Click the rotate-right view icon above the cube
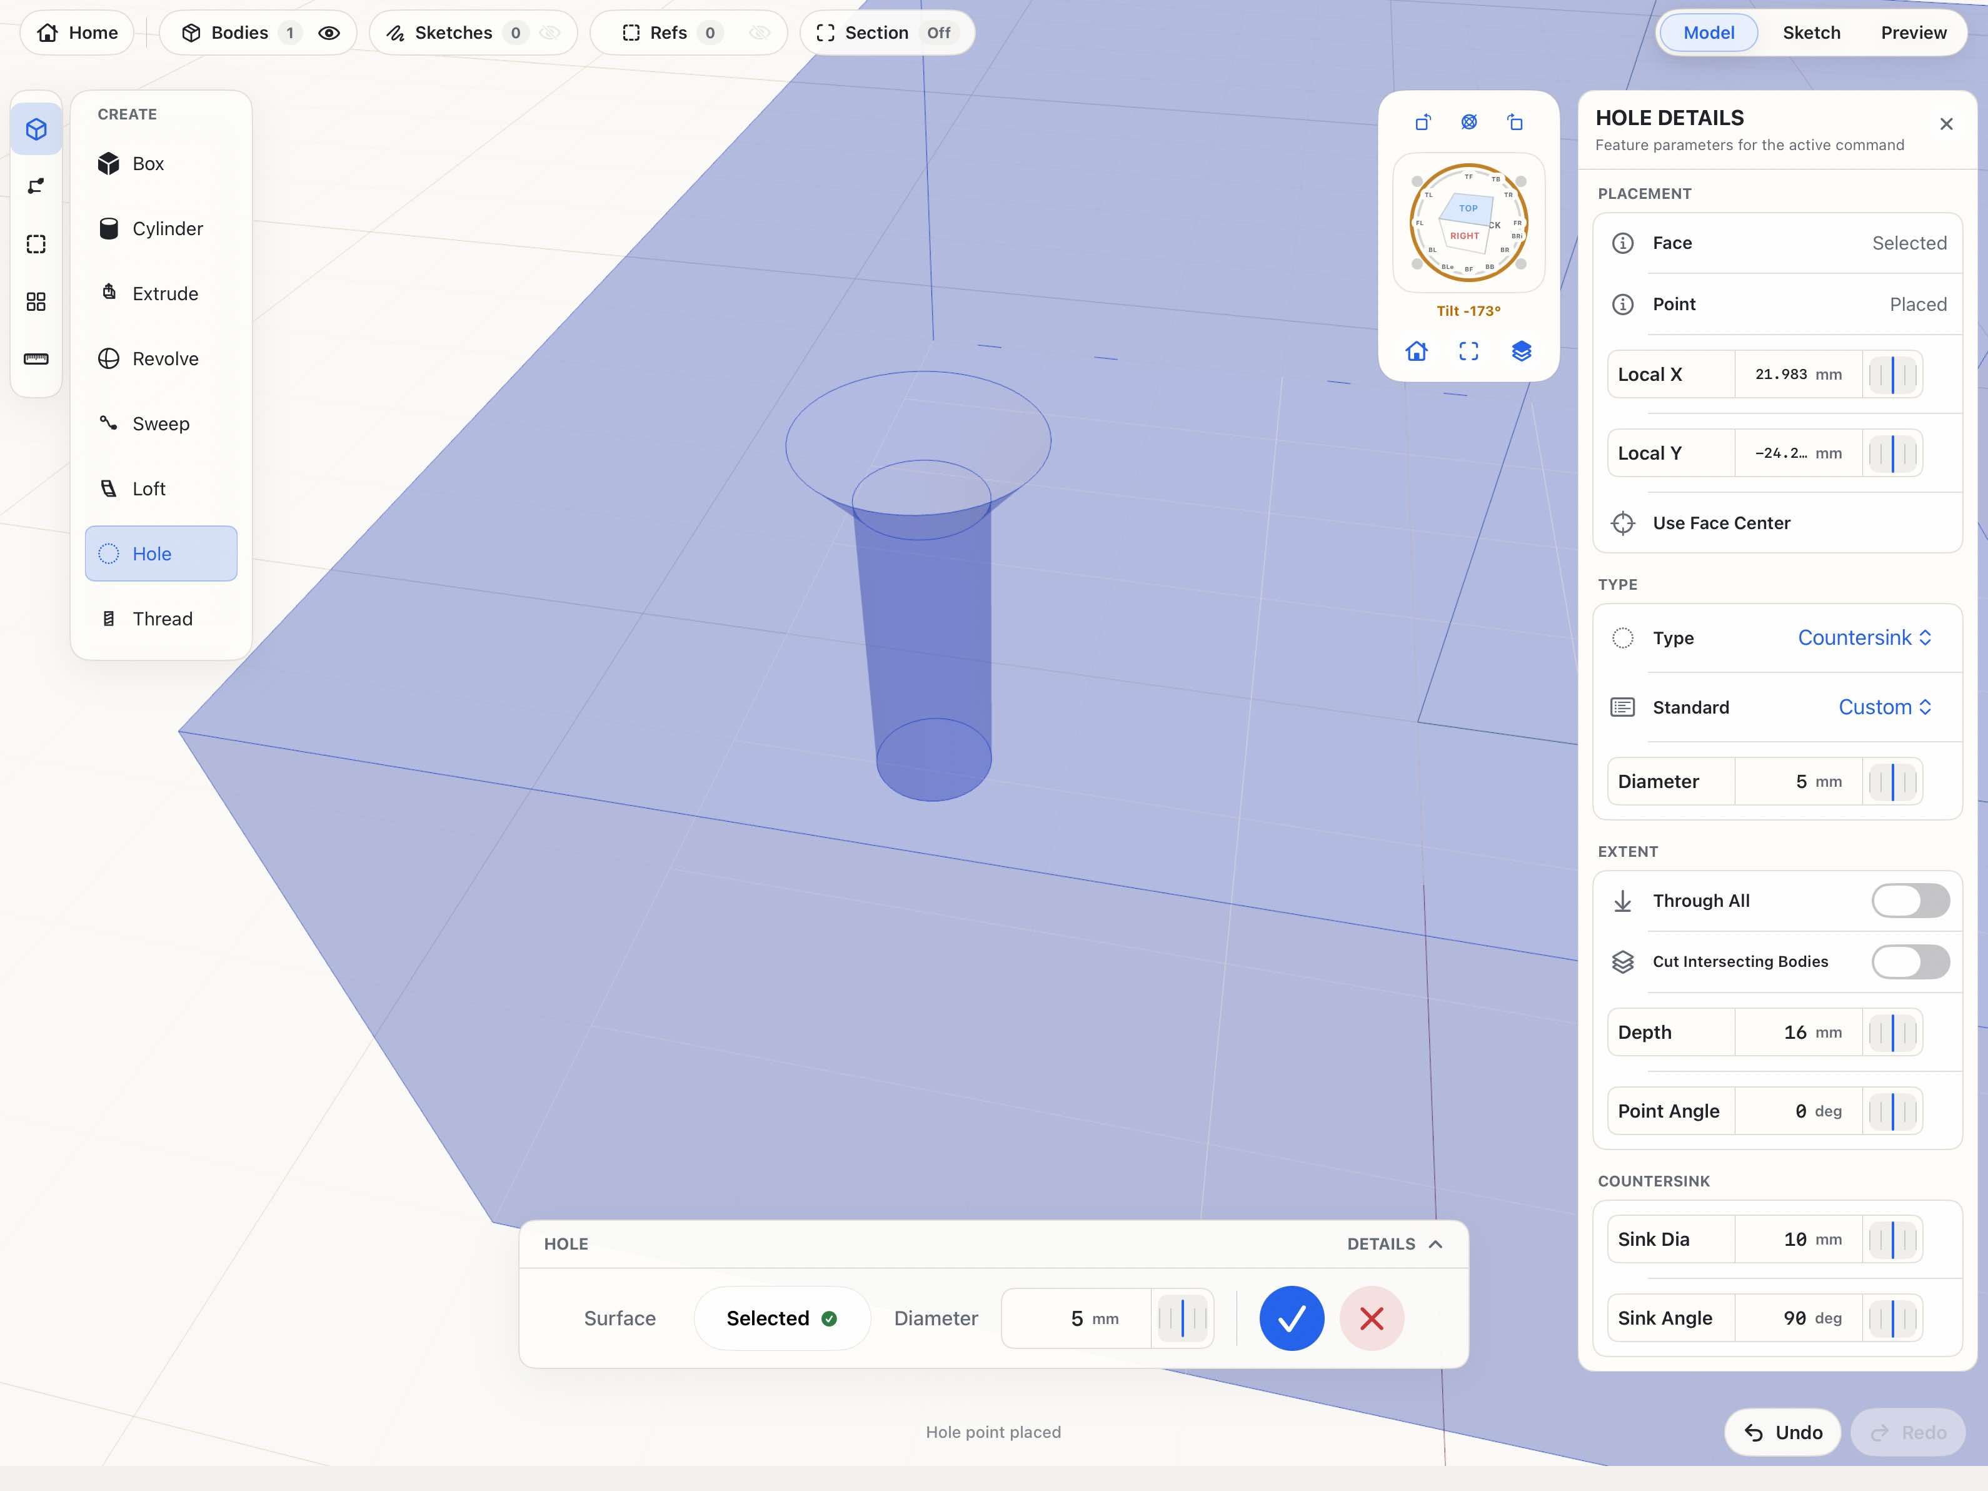The height and width of the screenshot is (1491, 1988). click(1515, 123)
